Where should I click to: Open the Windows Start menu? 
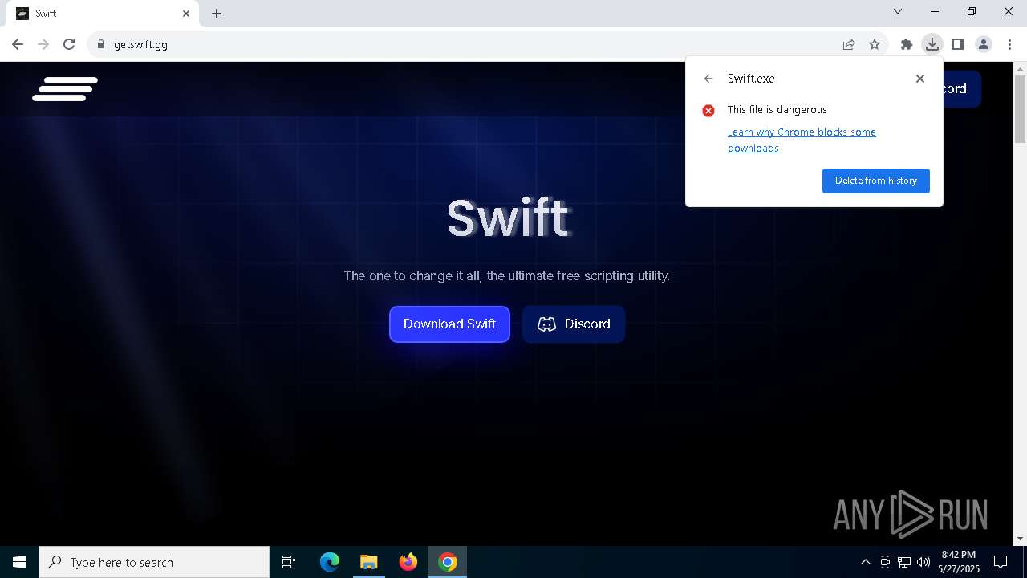19,562
